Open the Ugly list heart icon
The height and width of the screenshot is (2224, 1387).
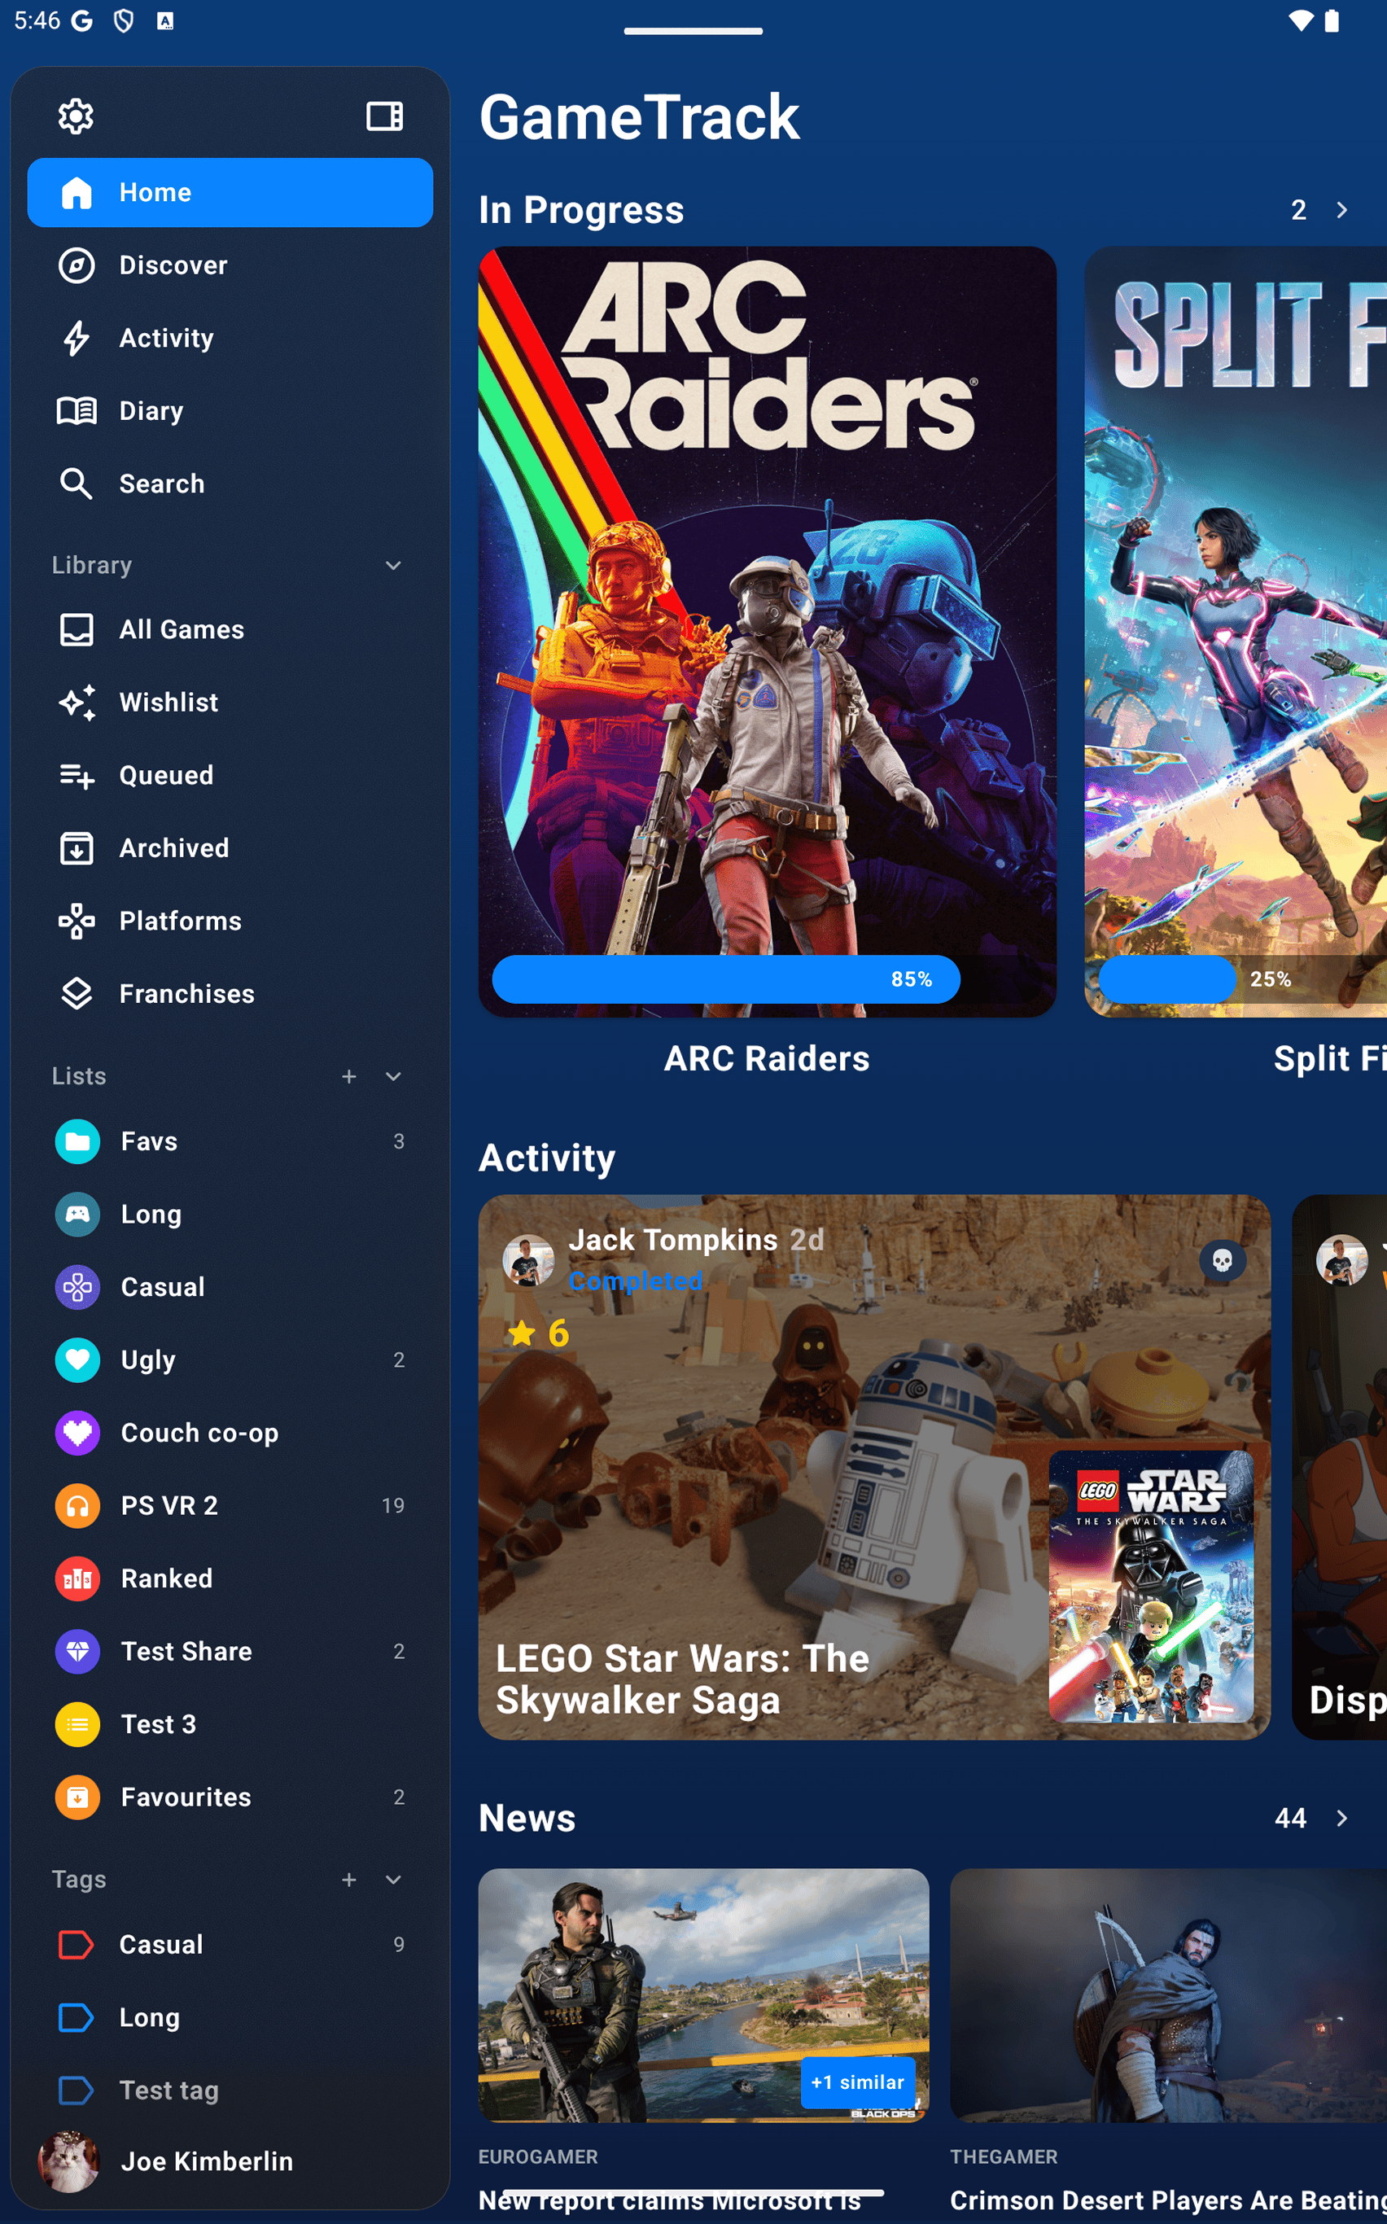[x=78, y=1359]
